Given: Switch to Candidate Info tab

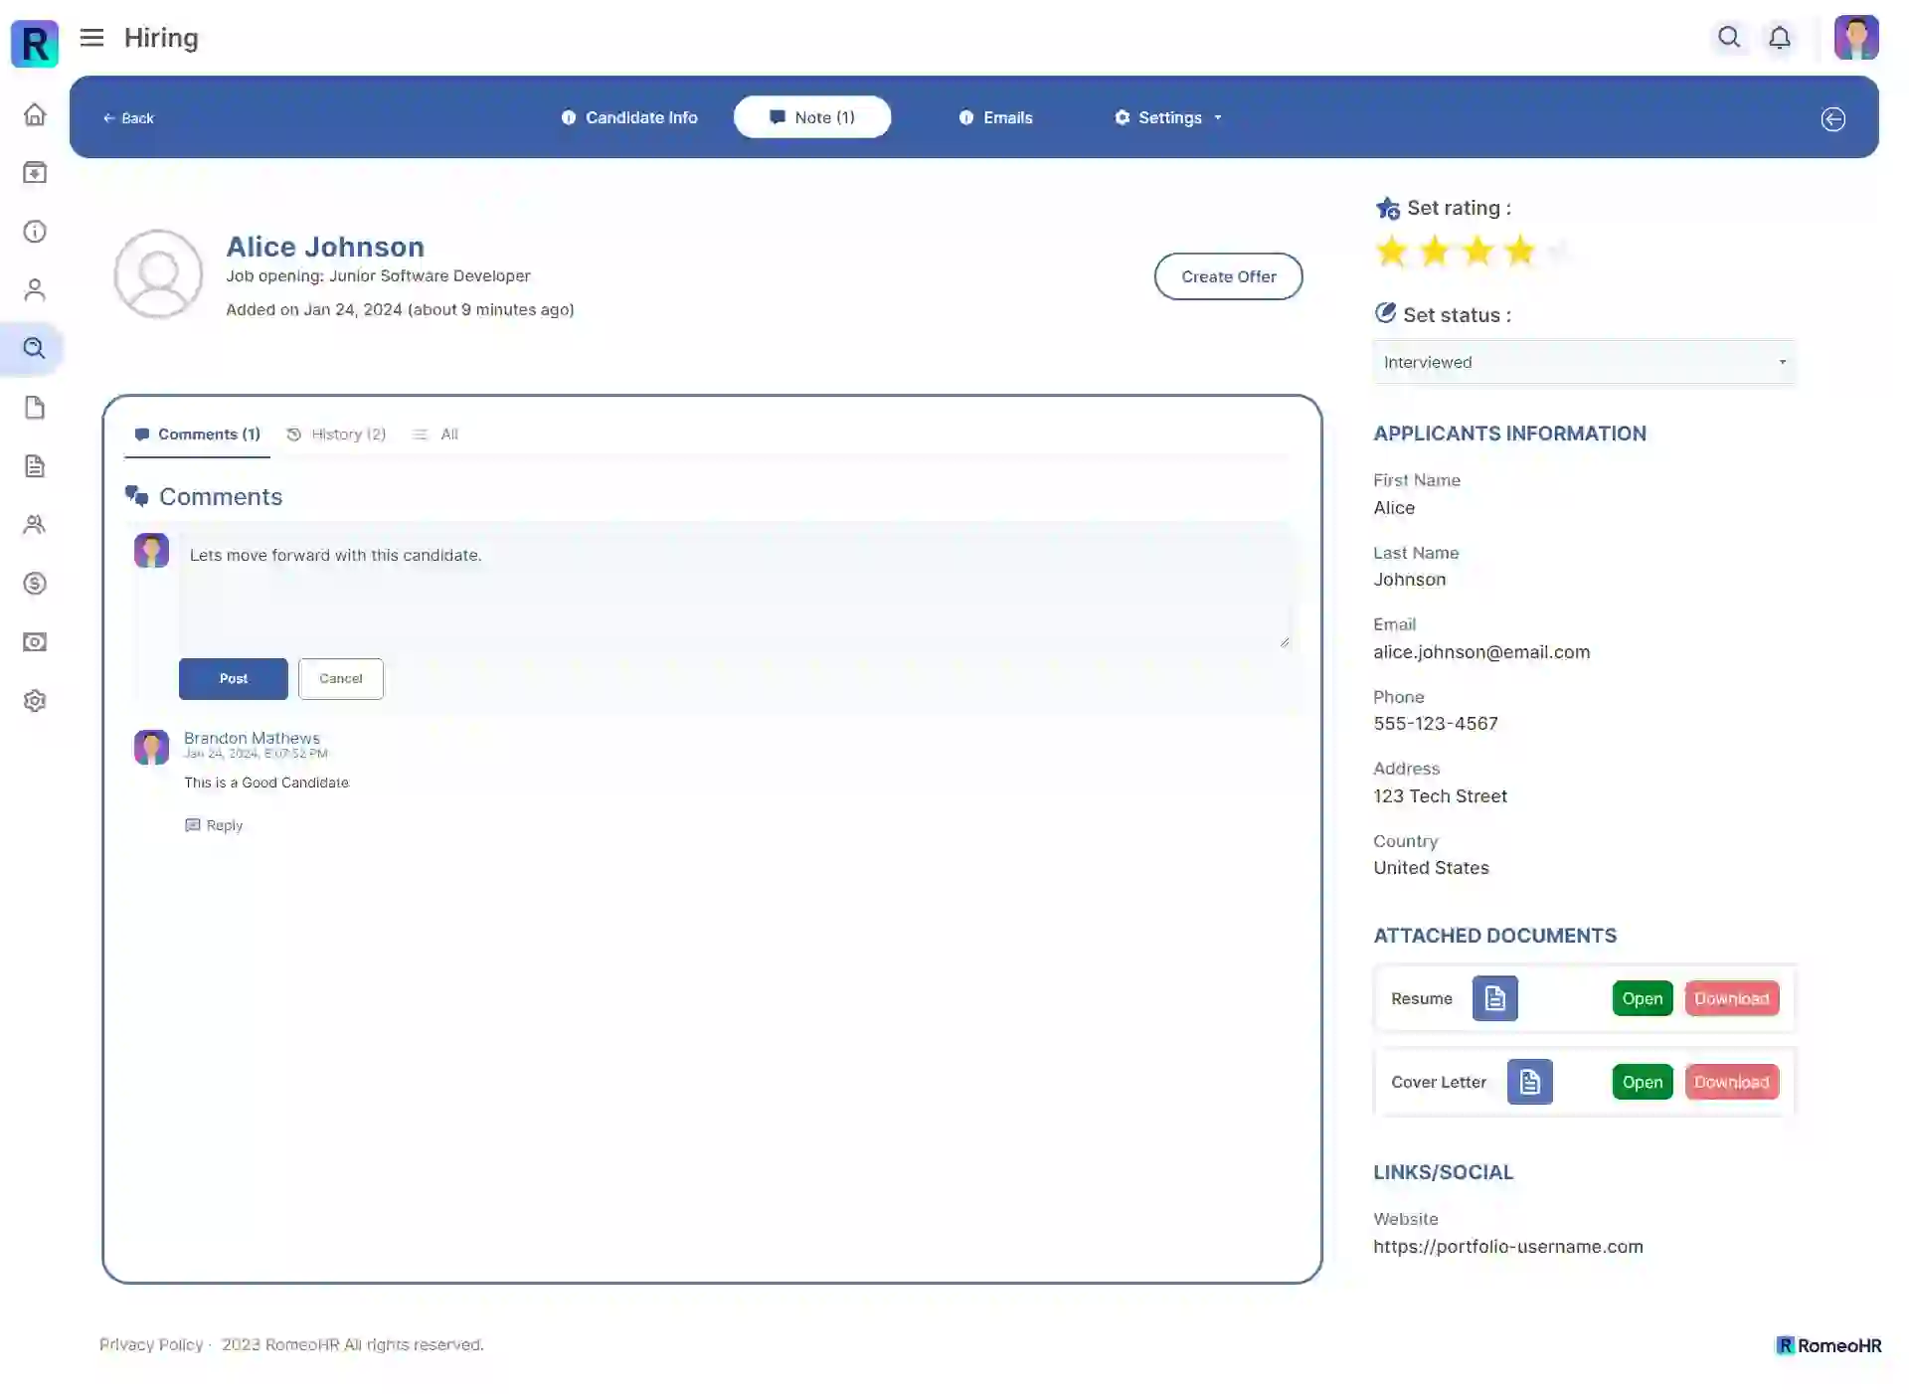Looking at the screenshot, I should pyautogui.click(x=629, y=117).
